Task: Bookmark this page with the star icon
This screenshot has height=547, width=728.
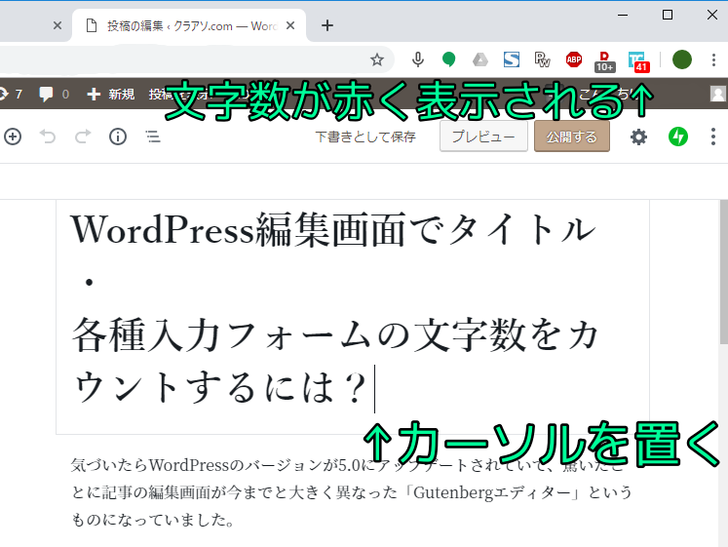Action: click(x=377, y=59)
